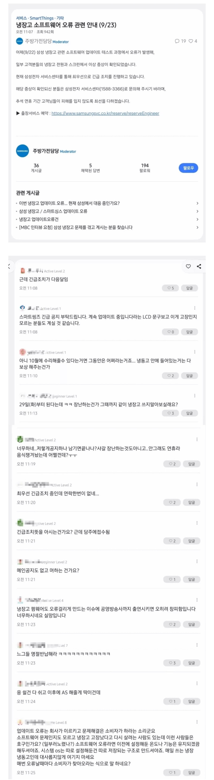Open the samsungsvc.co.kr reservation link
The image size is (214, 780).
point(105,113)
